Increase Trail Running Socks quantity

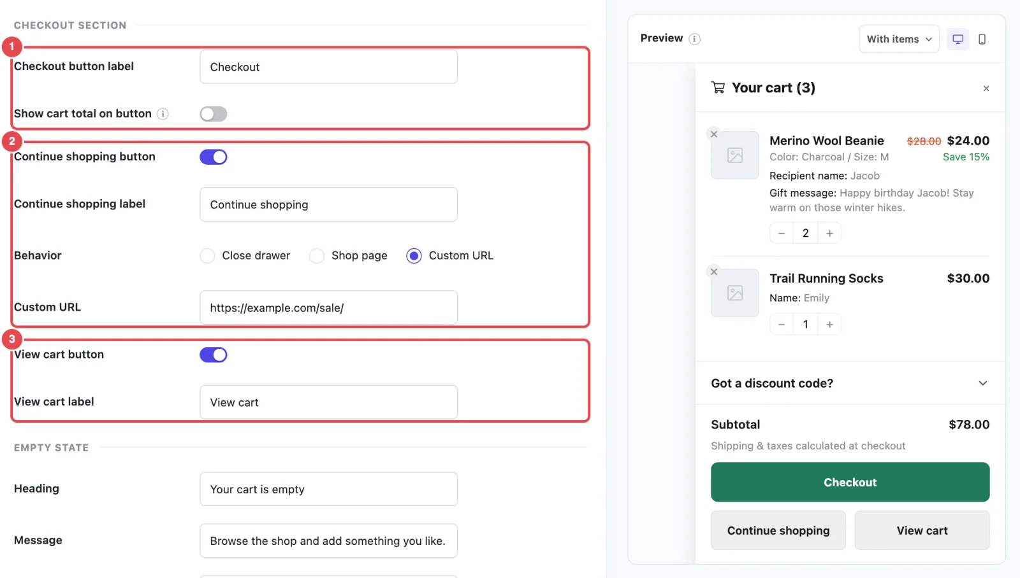click(x=829, y=325)
